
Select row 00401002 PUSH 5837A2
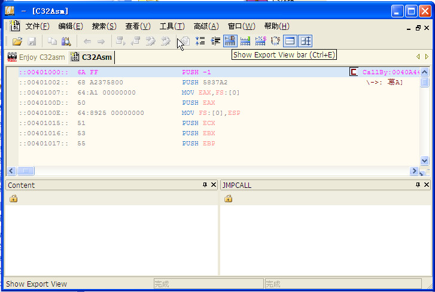pyautogui.click(x=219, y=83)
